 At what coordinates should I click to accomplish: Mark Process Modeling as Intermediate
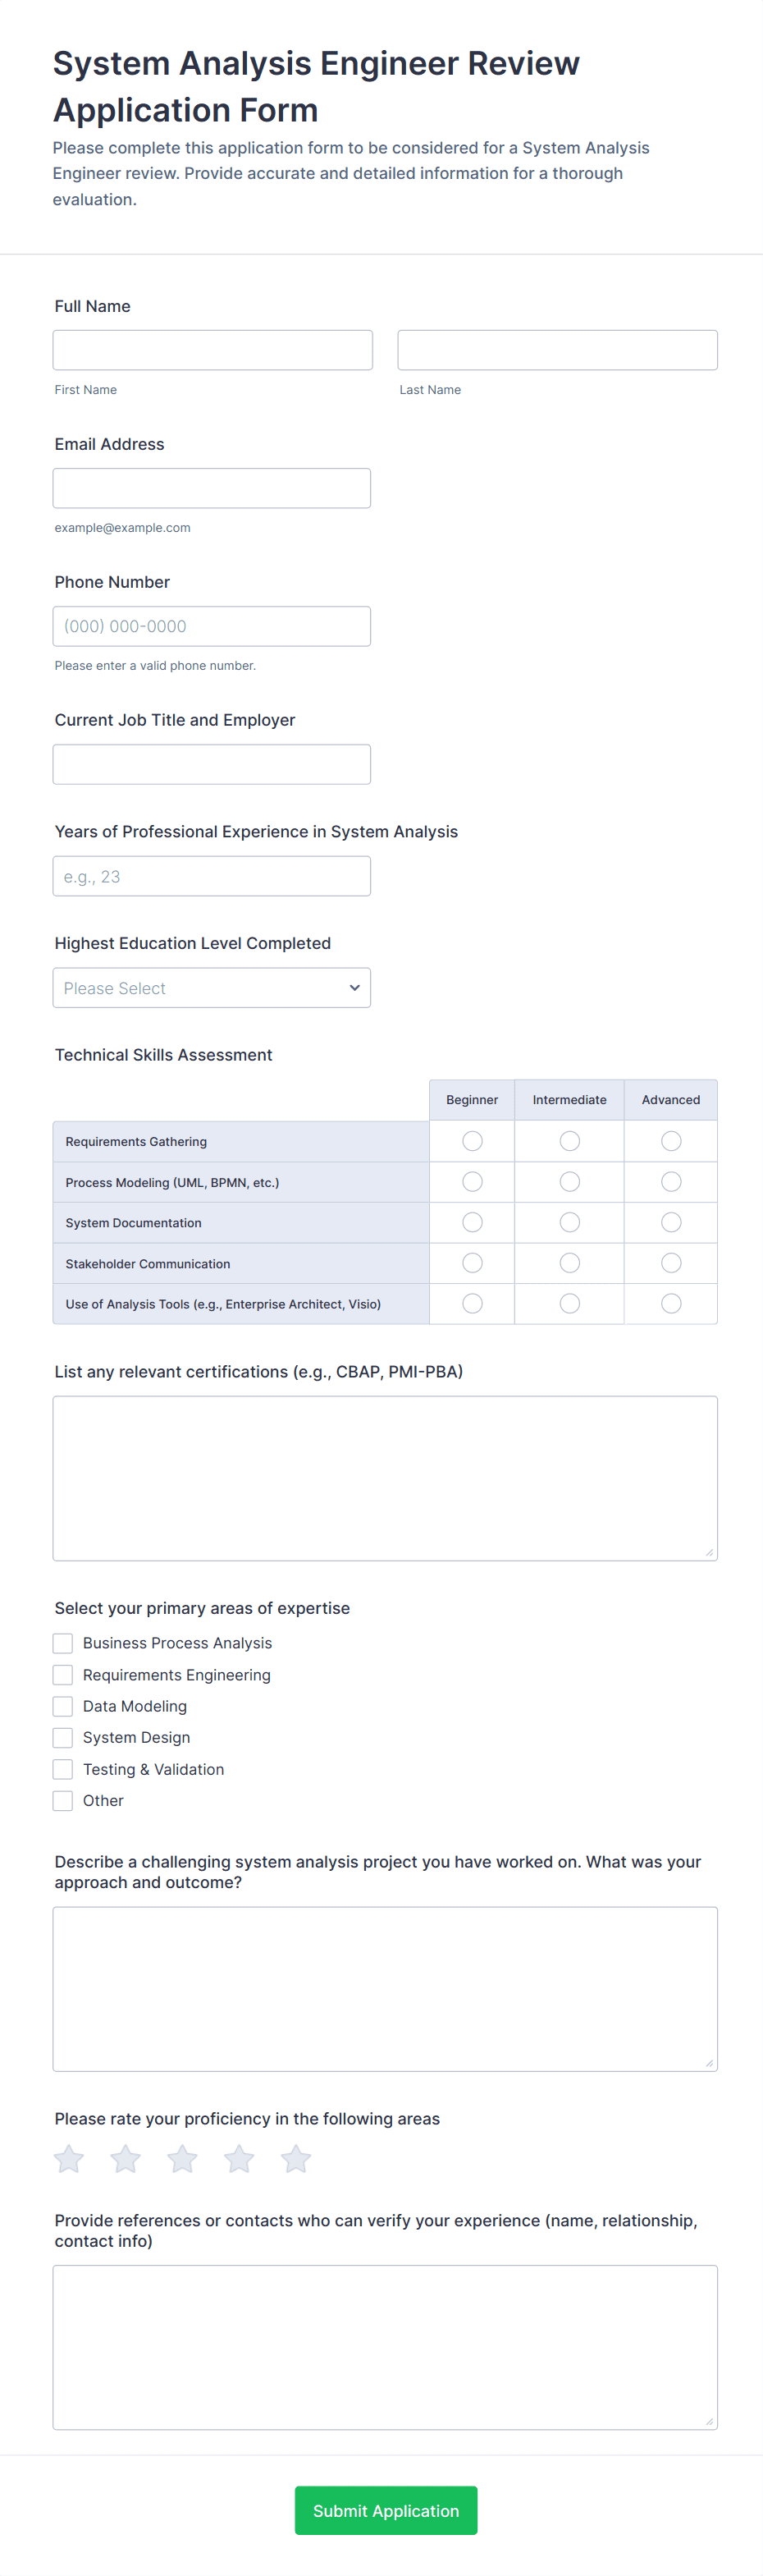point(569,1182)
